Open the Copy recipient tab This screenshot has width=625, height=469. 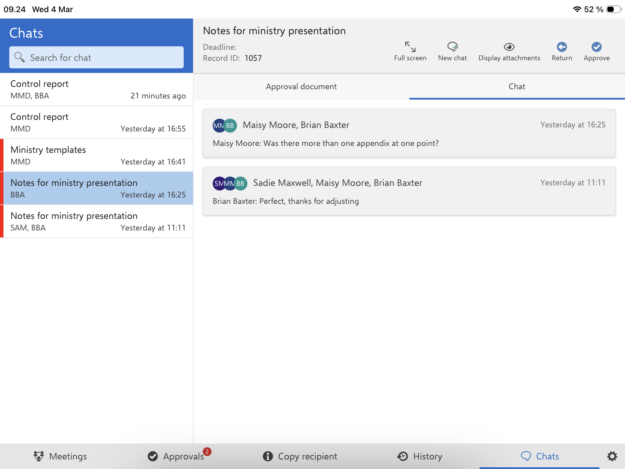point(300,456)
